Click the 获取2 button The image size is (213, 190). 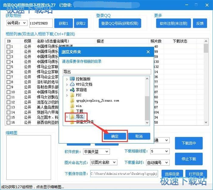81,23
